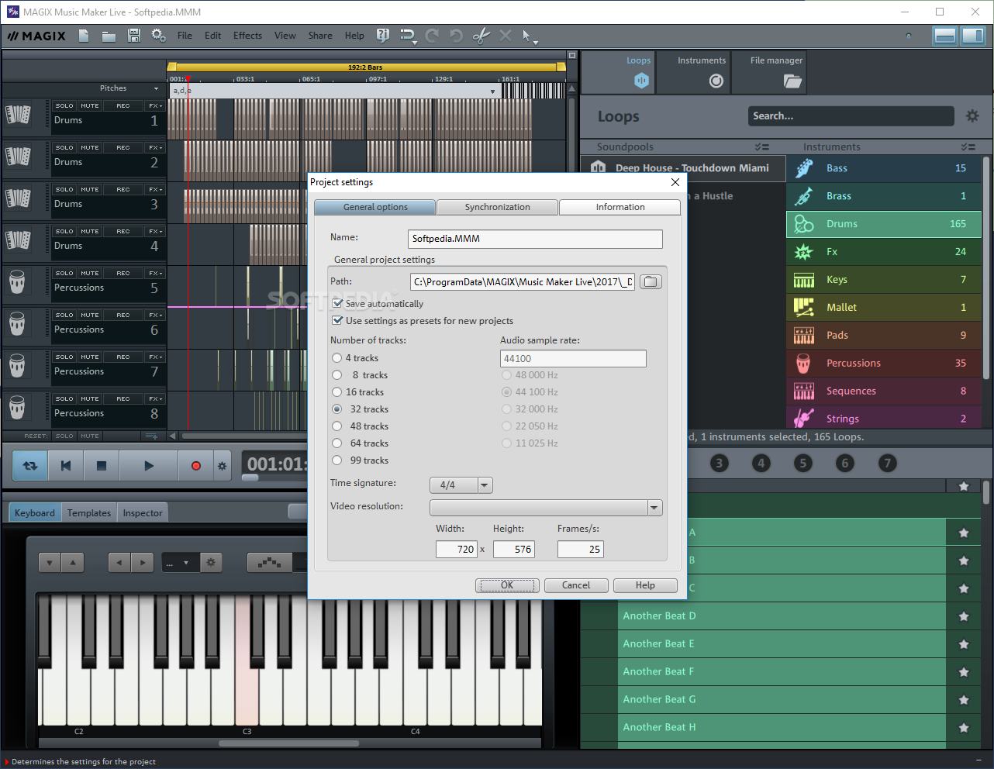Click Help in Project settings

pyautogui.click(x=645, y=585)
